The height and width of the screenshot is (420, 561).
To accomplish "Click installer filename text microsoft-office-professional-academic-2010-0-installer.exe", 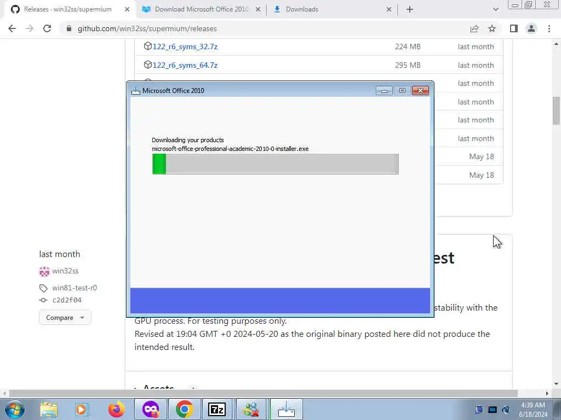I will (230, 149).
